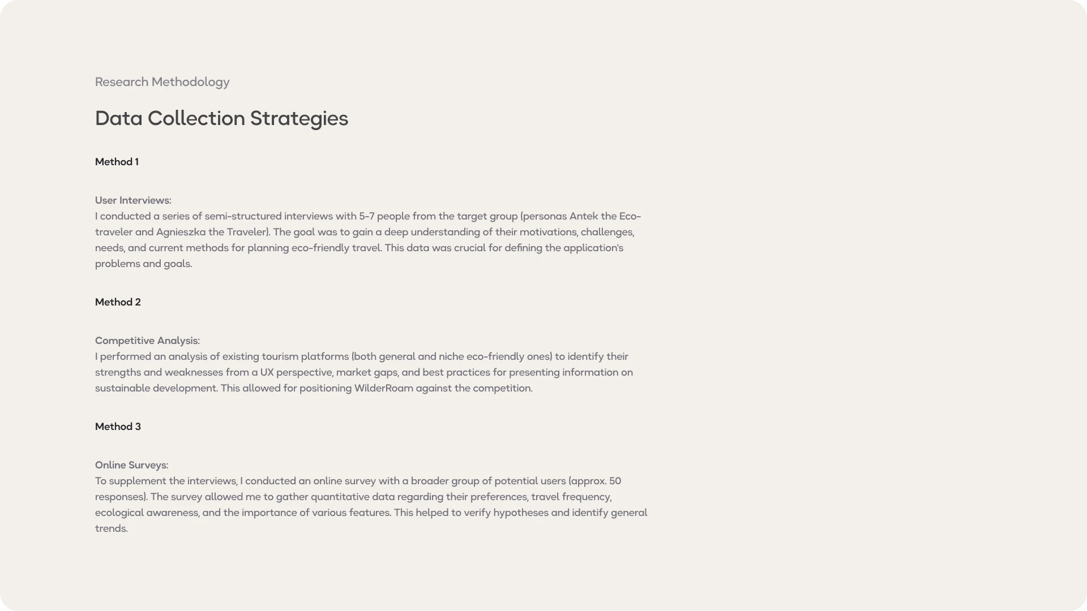This screenshot has width=1087, height=611.
Task: Select the "Competitive Analysis:" subheading
Action: pos(147,341)
